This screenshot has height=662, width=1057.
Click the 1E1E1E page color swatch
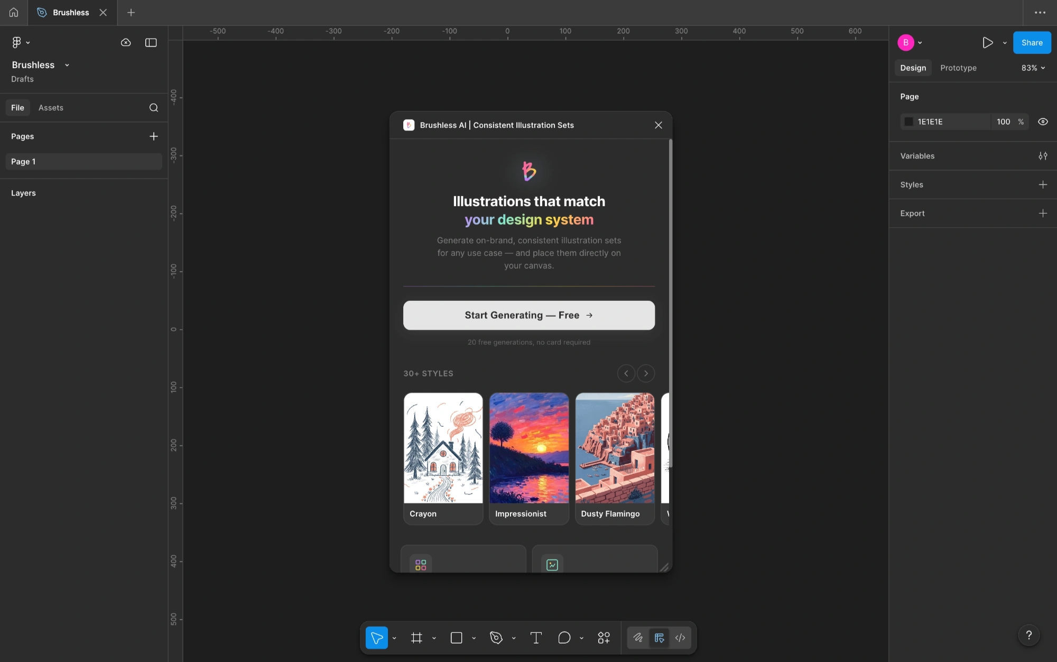pos(909,122)
